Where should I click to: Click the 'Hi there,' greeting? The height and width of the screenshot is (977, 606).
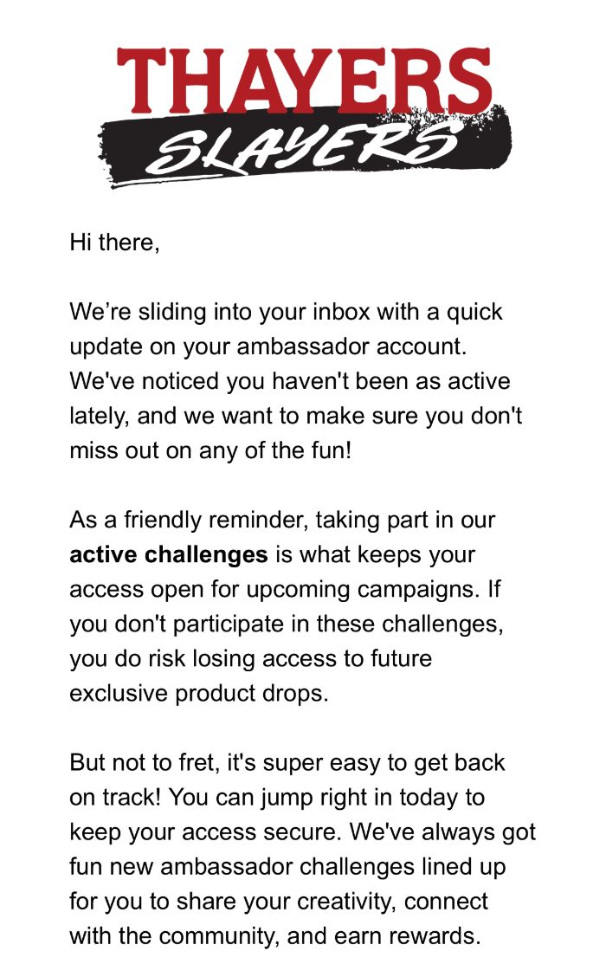(x=114, y=243)
